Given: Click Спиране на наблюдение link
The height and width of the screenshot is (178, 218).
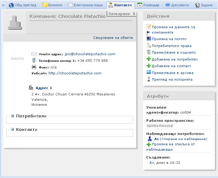Looking at the screenshot, I should click(x=183, y=139).
